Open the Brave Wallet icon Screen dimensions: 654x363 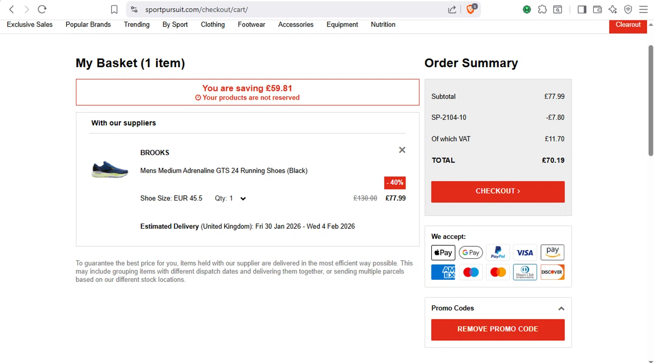click(x=597, y=9)
